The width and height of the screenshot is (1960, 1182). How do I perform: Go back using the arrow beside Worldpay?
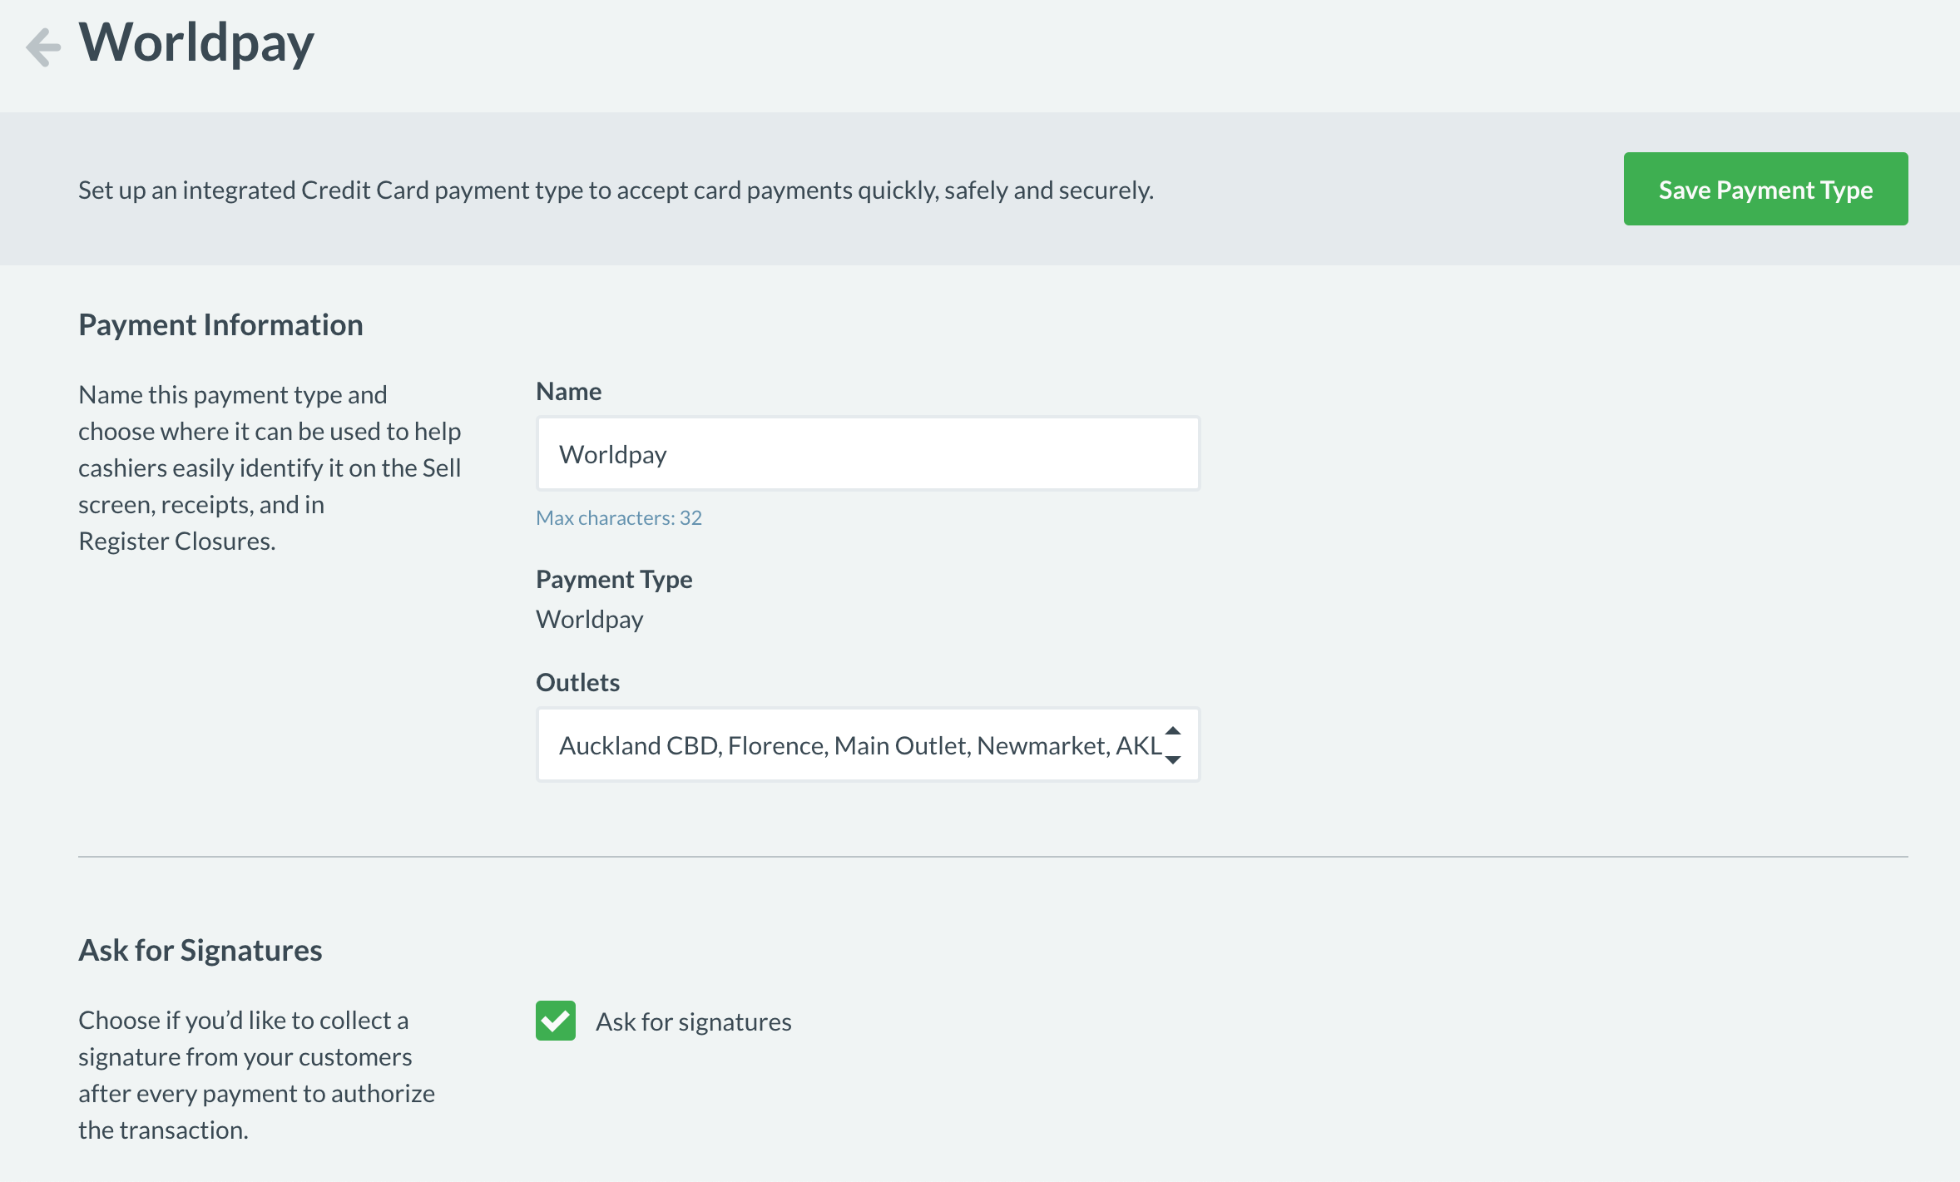coord(43,46)
